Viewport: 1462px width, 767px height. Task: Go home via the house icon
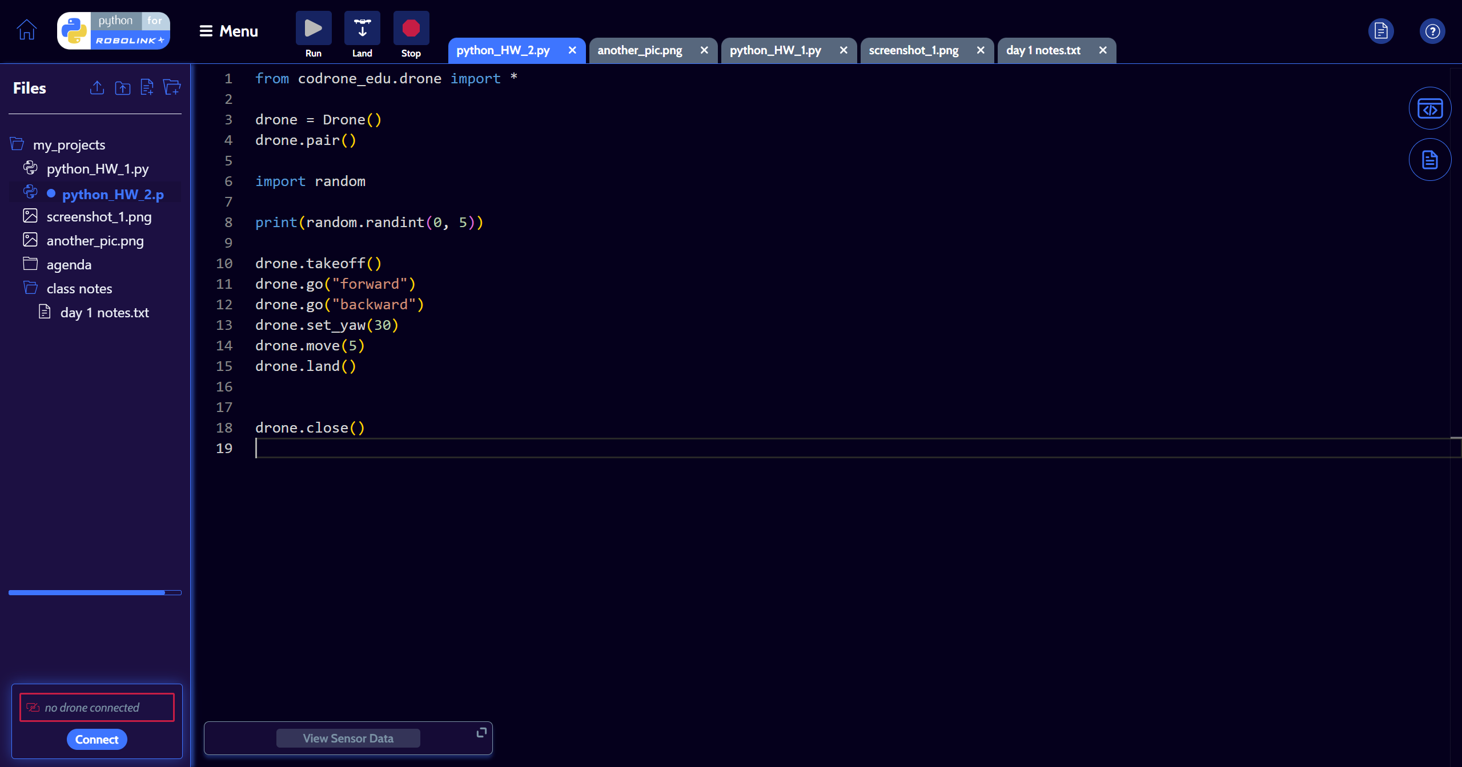pos(26,30)
